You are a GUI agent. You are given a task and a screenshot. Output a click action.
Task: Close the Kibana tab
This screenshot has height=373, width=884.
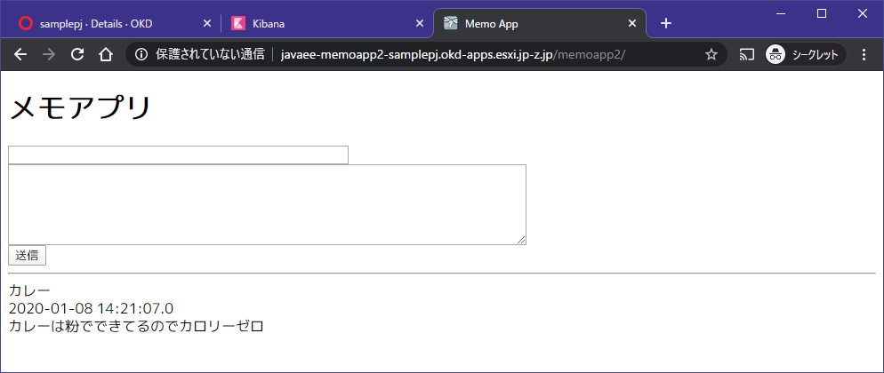[420, 24]
